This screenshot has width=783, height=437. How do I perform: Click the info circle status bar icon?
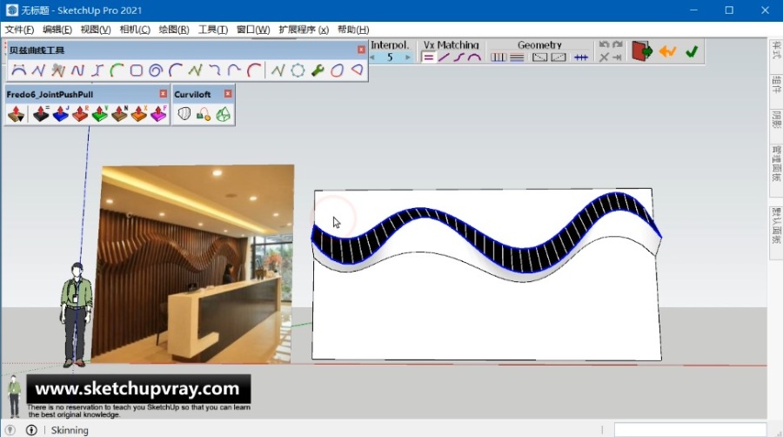(x=31, y=430)
